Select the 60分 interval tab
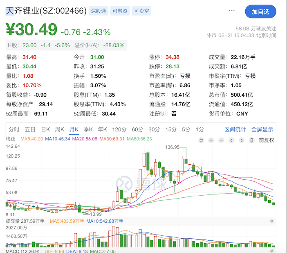This screenshot has width=287, height=253. [137, 129]
